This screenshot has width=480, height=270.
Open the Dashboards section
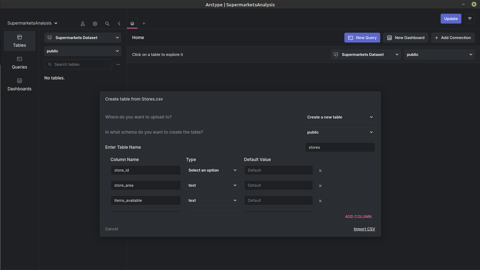click(19, 84)
